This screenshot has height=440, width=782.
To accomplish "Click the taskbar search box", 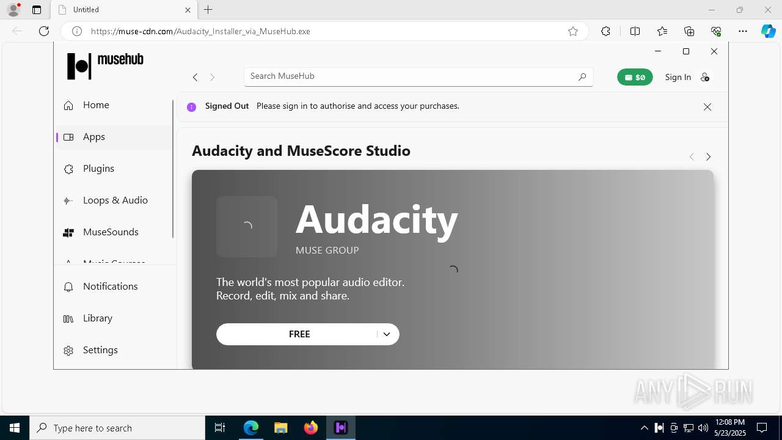I will click(117, 428).
